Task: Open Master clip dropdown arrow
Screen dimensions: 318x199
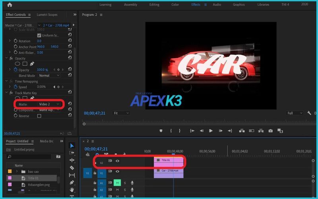Action: coord(39,25)
